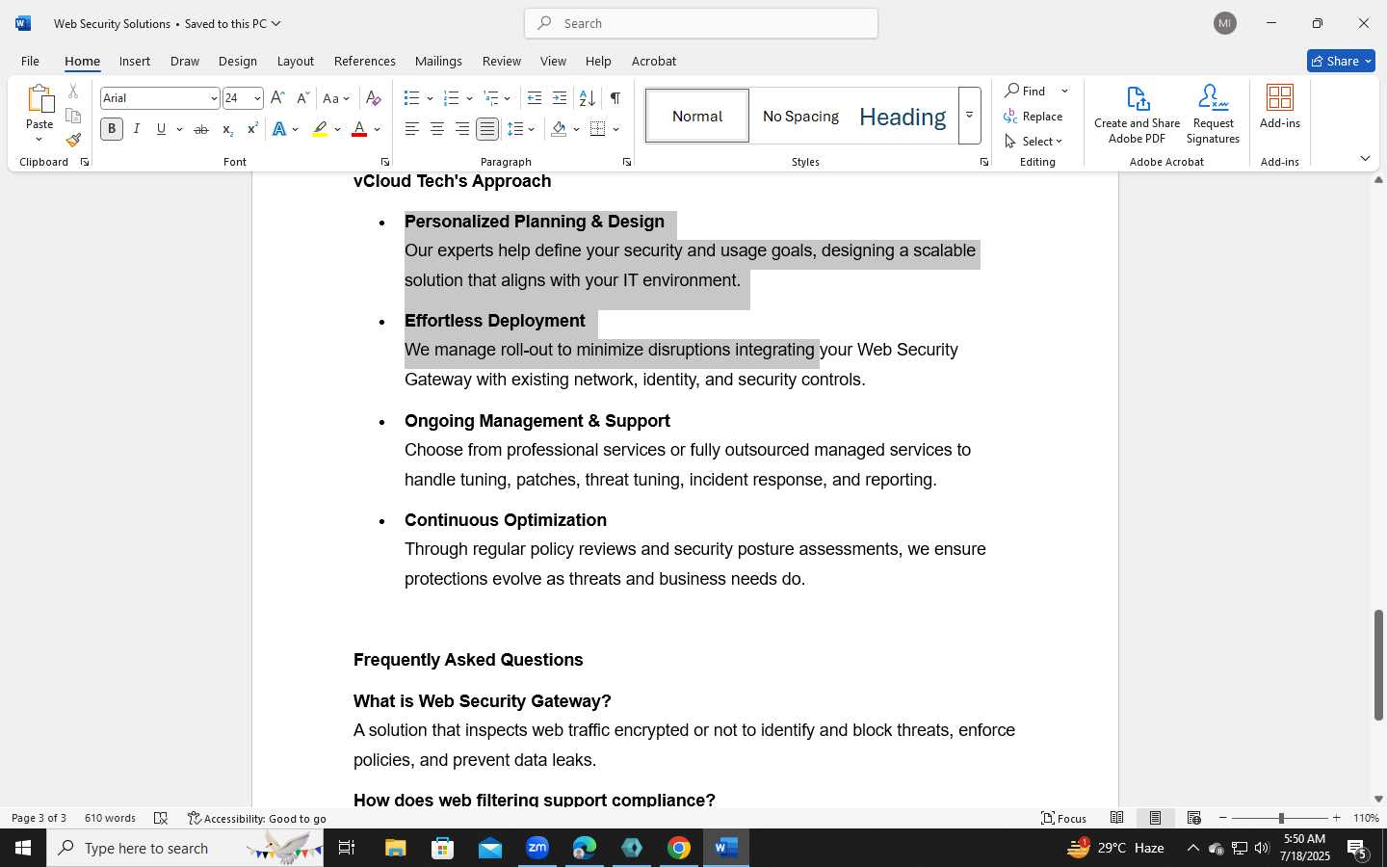This screenshot has width=1387, height=867.
Task: Toggle Underline formatting
Action: tap(161, 129)
